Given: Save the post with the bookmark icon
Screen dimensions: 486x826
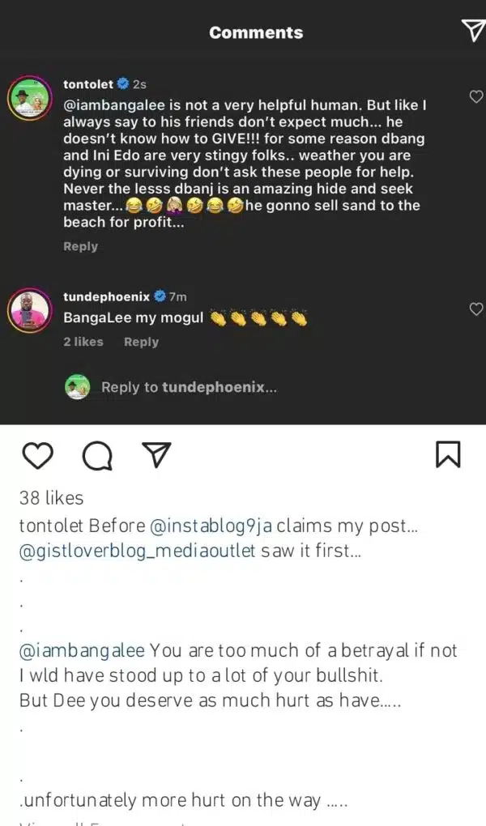Looking at the screenshot, I should [x=448, y=454].
